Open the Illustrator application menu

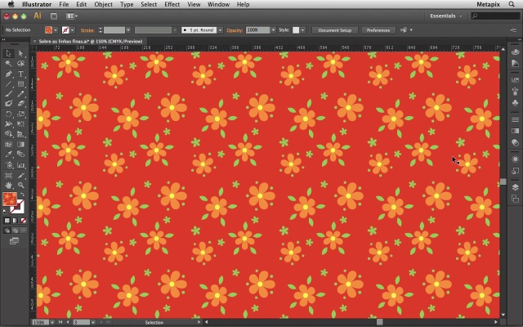click(37, 4)
